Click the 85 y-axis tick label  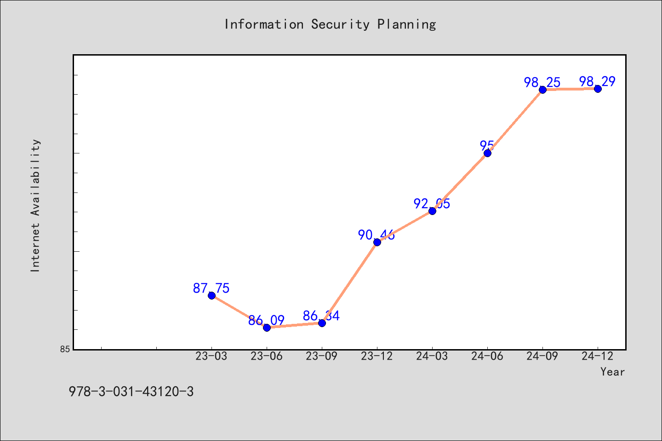coord(65,349)
